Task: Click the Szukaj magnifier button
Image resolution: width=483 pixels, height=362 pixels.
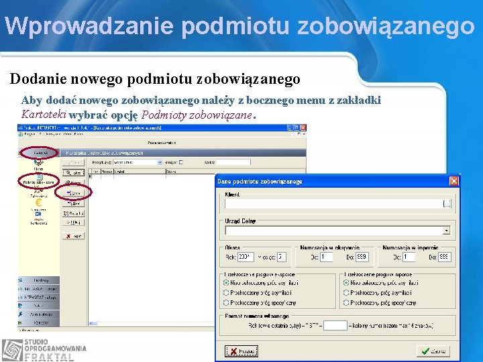Action: 74,173
